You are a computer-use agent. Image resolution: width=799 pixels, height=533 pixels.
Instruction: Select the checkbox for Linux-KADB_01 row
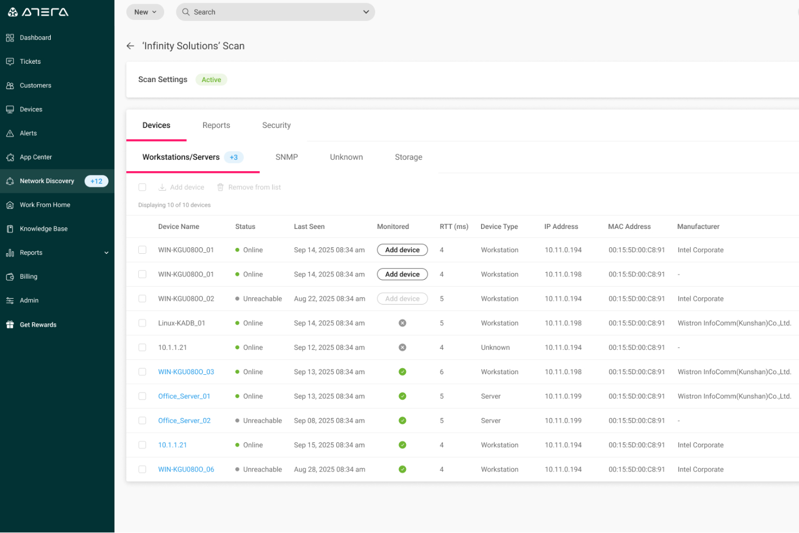(x=143, y=323)
